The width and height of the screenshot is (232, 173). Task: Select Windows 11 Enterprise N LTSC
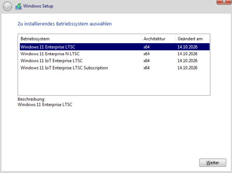tap(115, 54)
